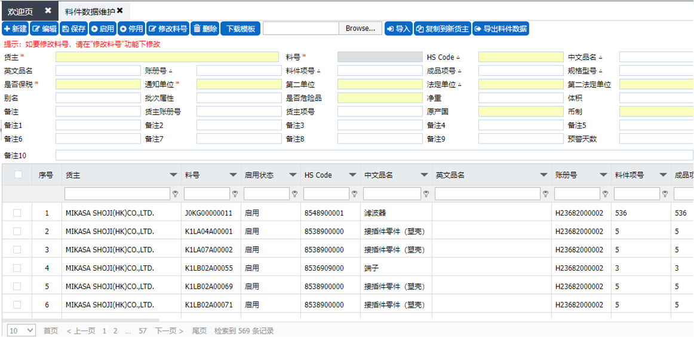Click the 停用 (Disable) toolbar button

click(131, 29)
